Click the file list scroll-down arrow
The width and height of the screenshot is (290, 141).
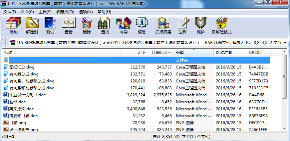point(284,128)
